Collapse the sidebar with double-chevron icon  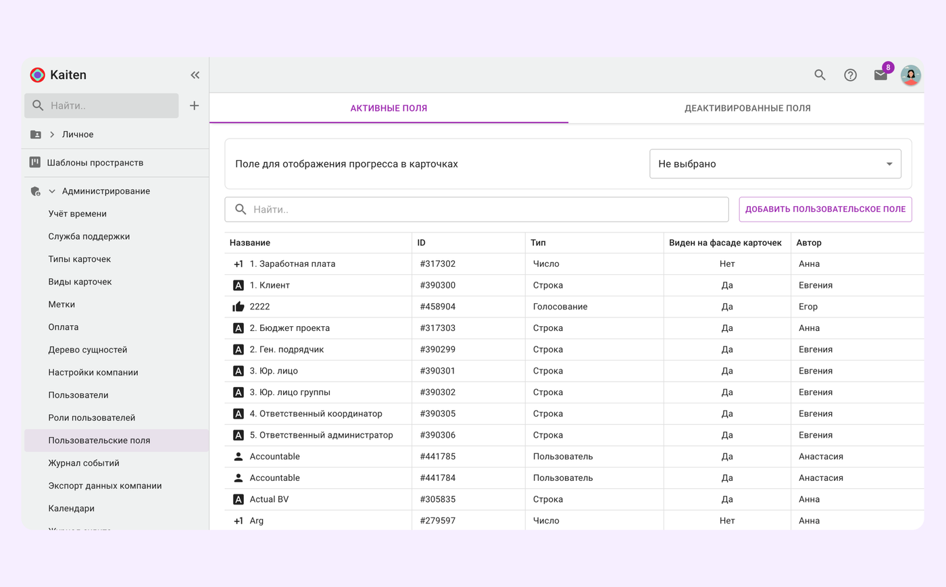195,75
